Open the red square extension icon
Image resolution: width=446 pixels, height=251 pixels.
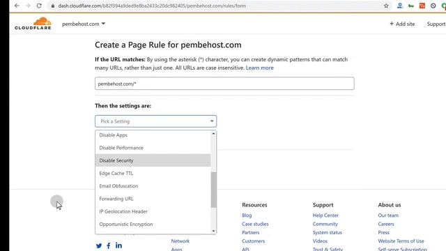(x=422, y=6)
